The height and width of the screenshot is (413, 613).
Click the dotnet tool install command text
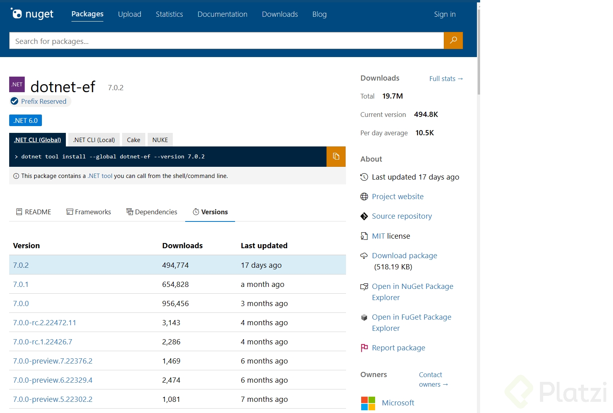click(x=113, y=157)
